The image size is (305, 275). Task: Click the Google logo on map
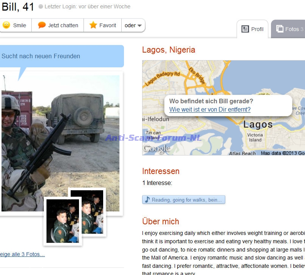157,149
